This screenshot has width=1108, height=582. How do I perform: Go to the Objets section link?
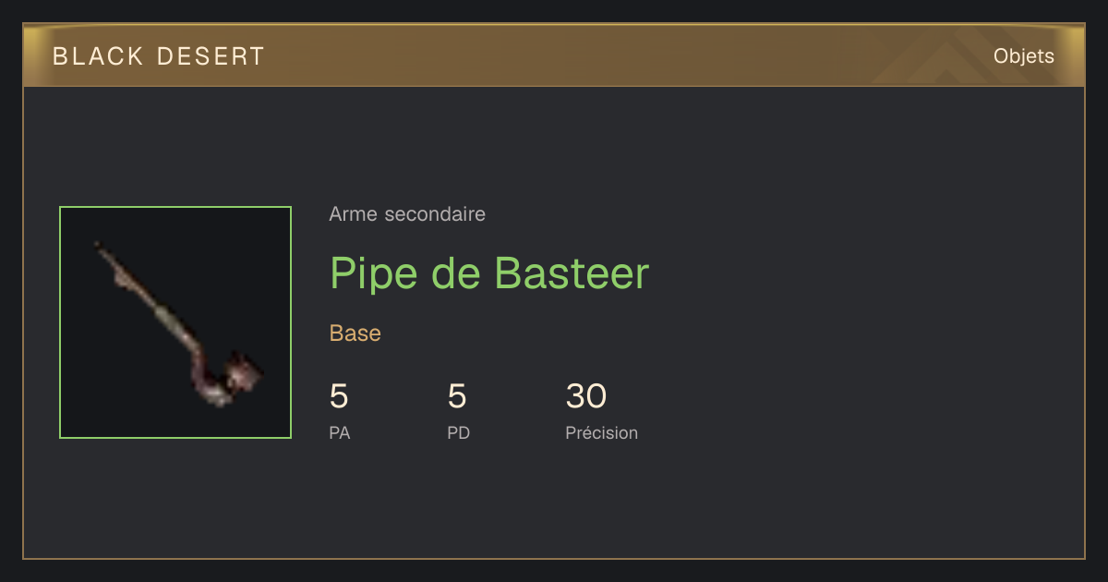point(1024,56)
